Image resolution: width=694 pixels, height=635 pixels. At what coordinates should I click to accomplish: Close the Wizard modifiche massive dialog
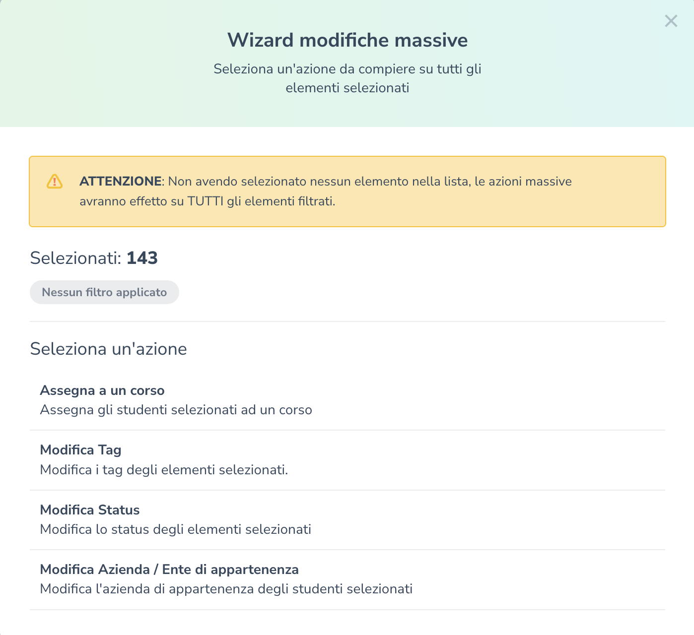(x=671, y=21)
